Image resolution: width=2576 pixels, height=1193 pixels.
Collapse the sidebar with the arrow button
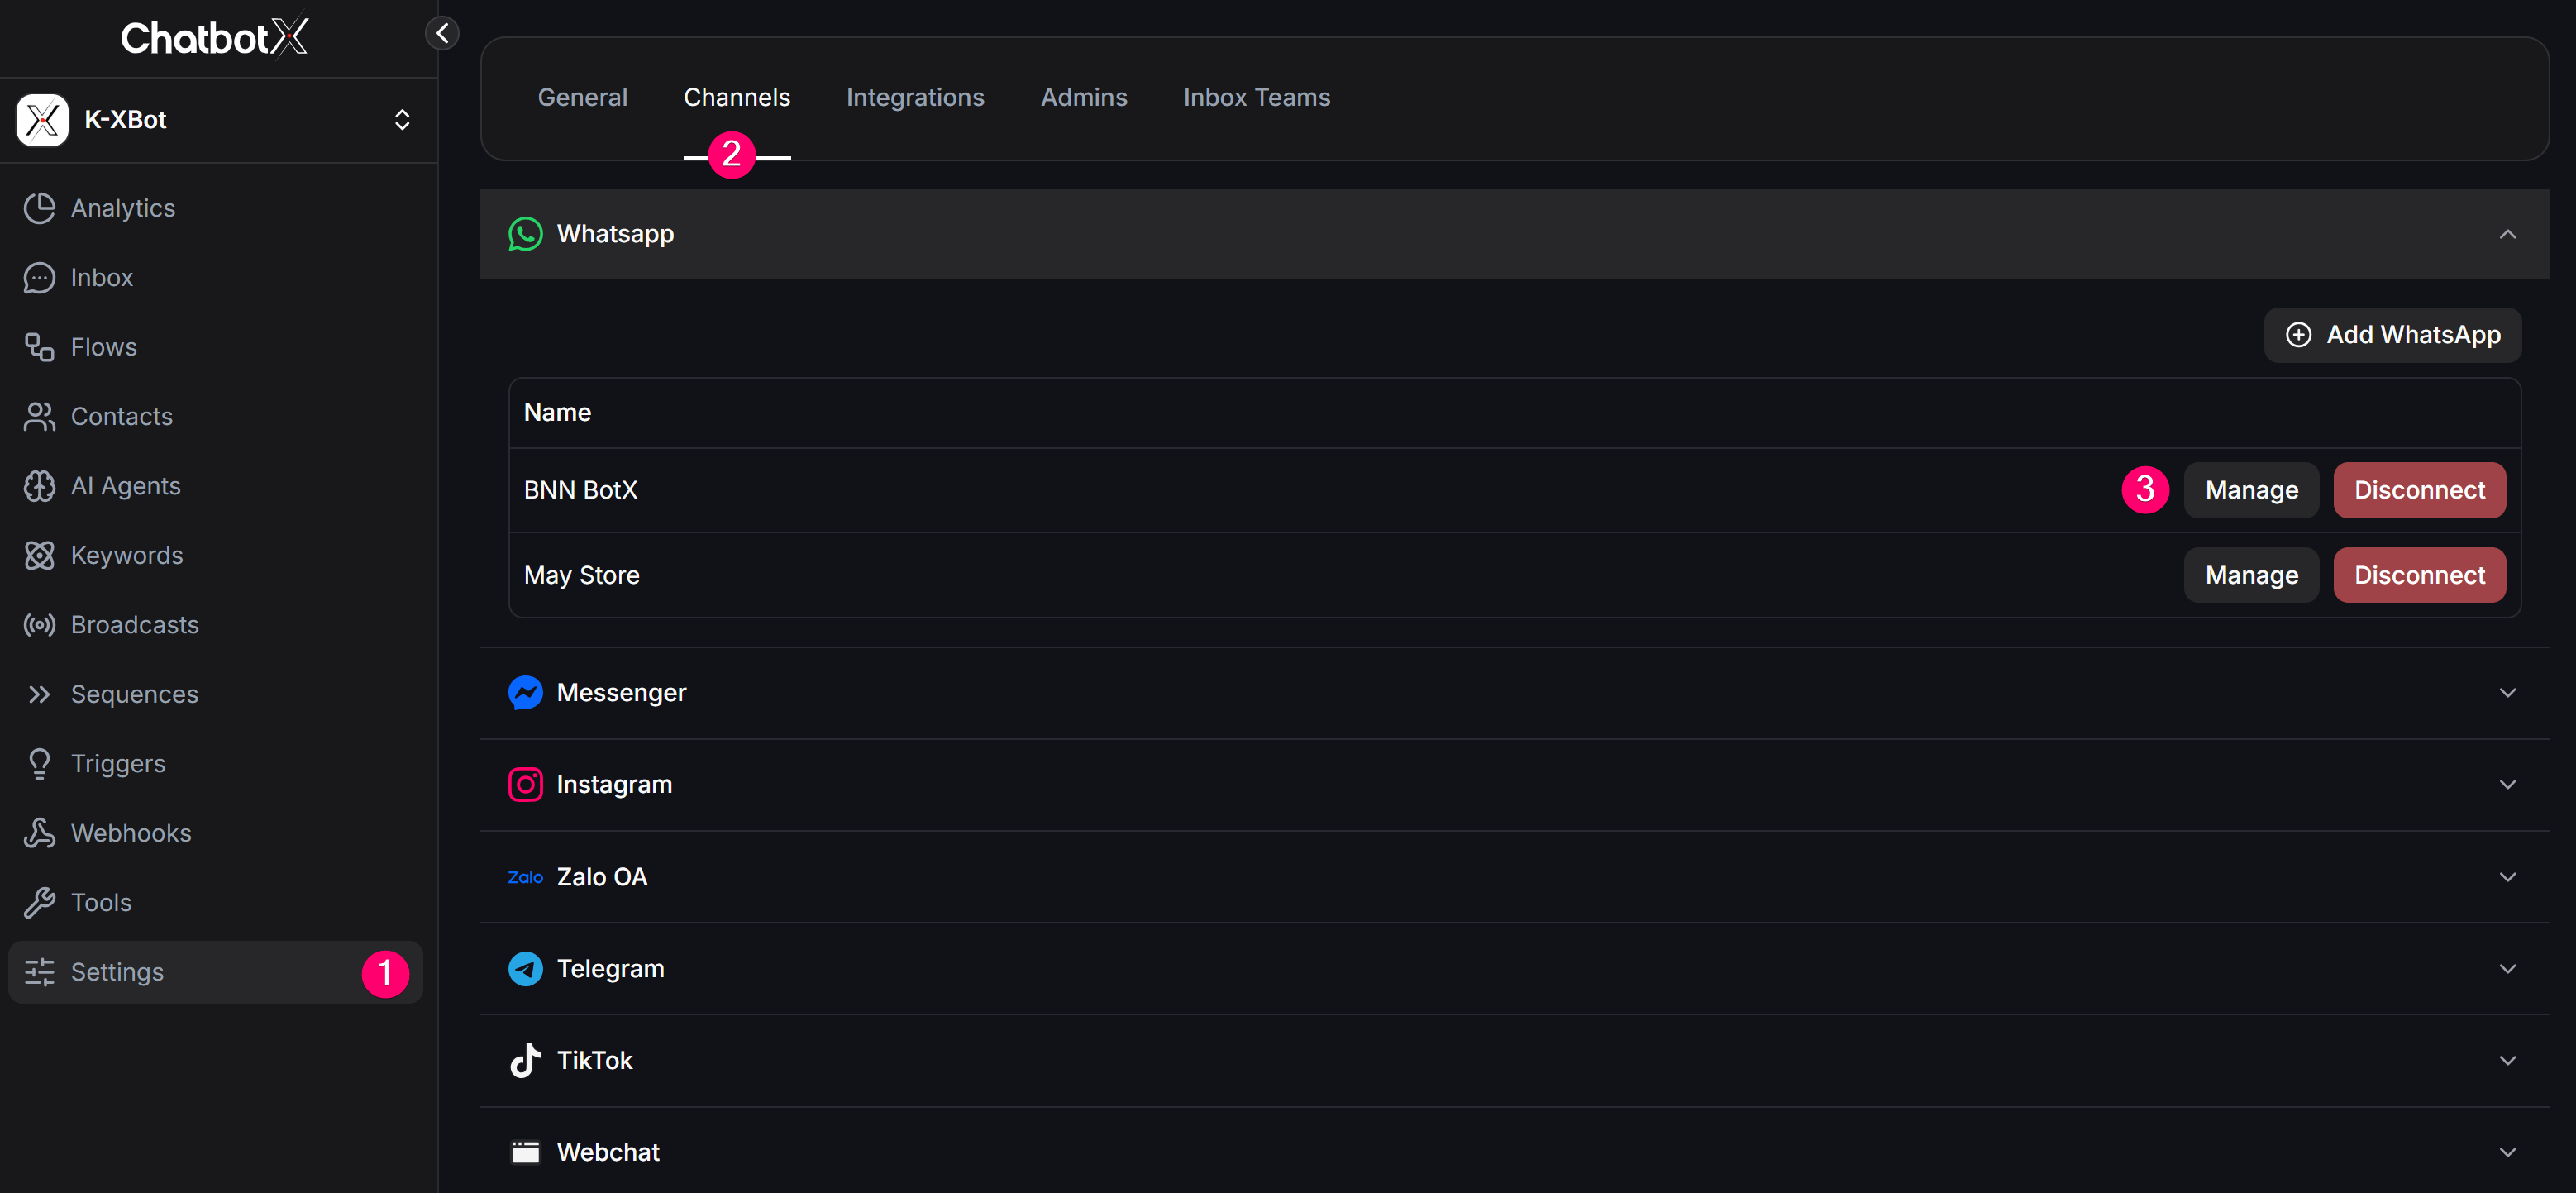pos(442,33)
